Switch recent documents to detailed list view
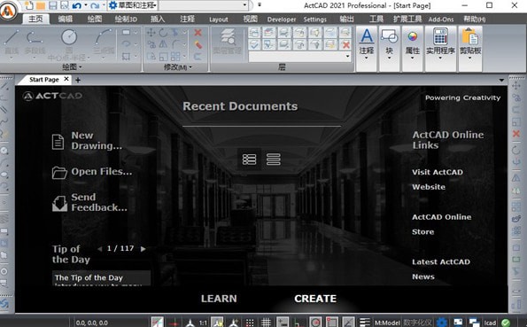Image resolution: width=527 pixels, height=327 pixels. click(250, 160)
